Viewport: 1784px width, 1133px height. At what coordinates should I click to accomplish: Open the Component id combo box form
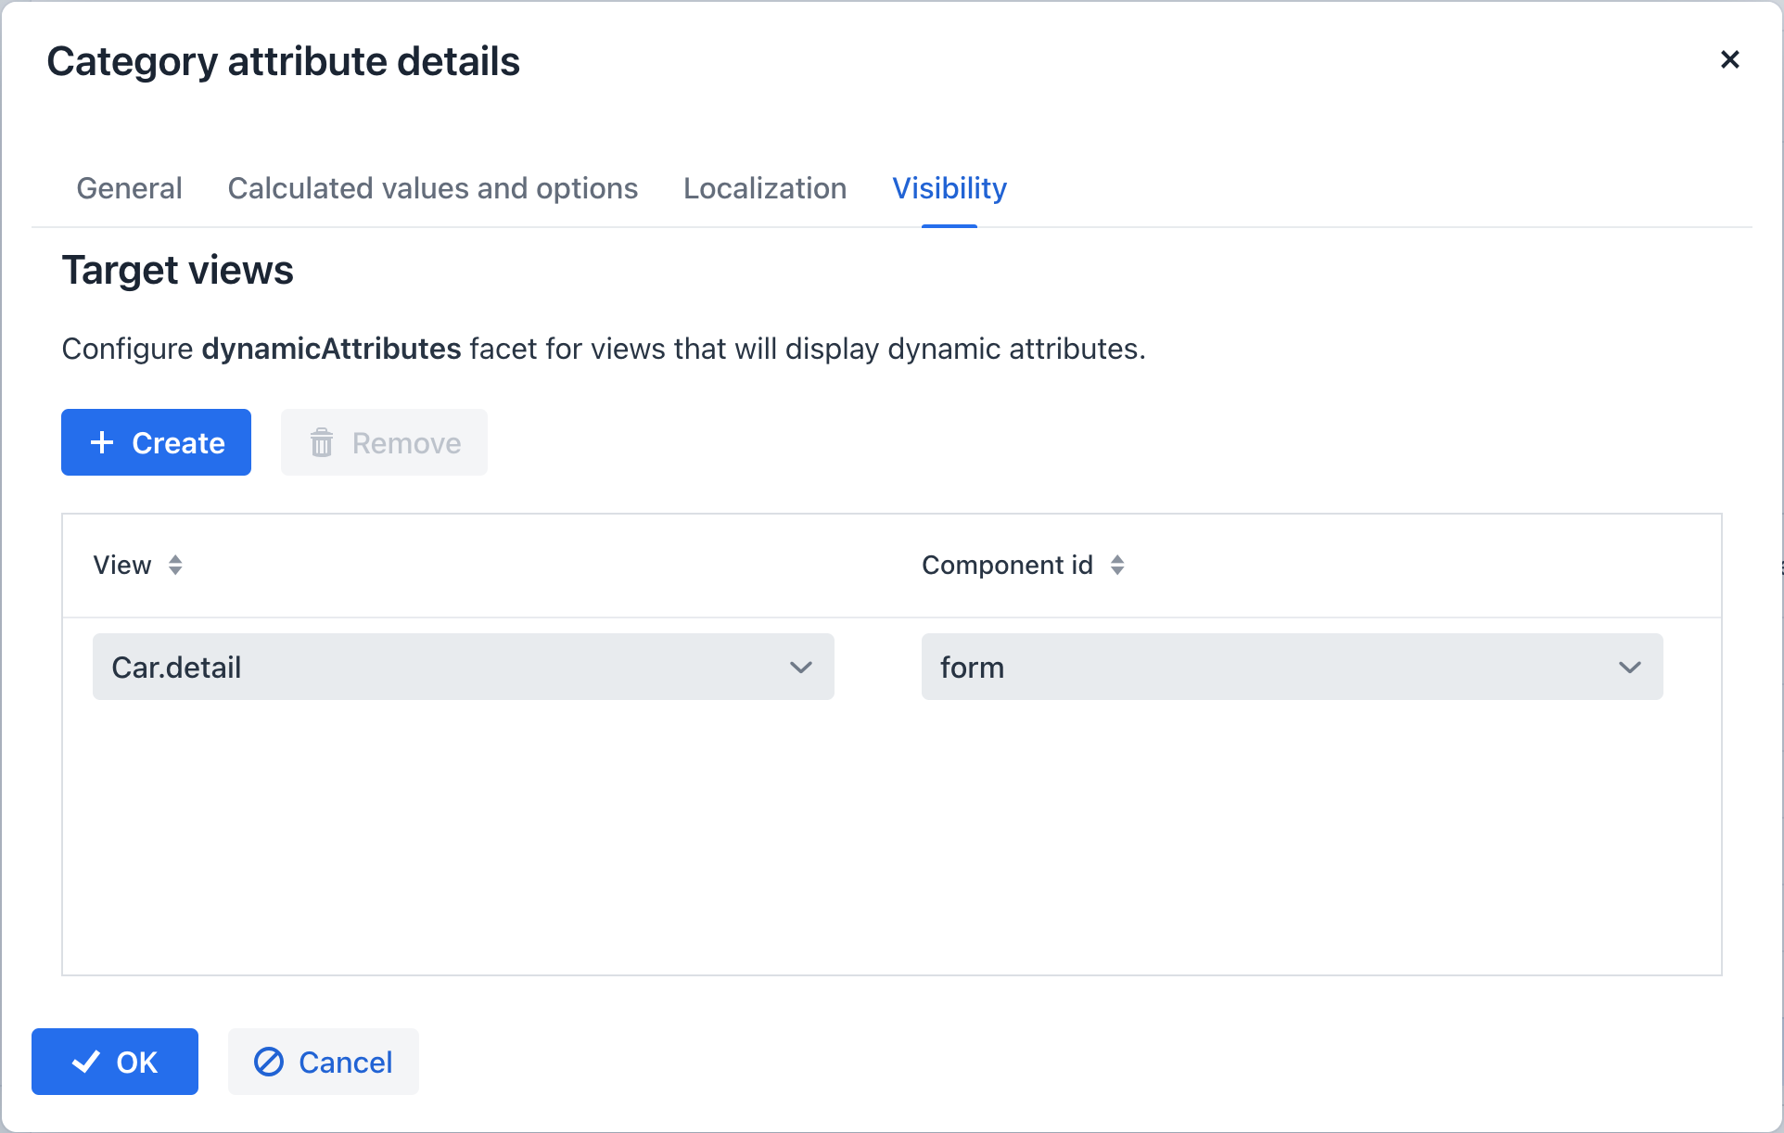(x=1270, y=668)
